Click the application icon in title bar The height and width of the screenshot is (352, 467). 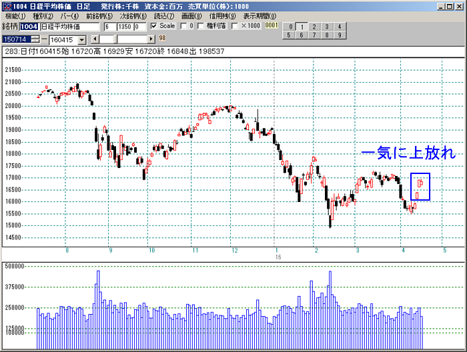pos(6,5)
